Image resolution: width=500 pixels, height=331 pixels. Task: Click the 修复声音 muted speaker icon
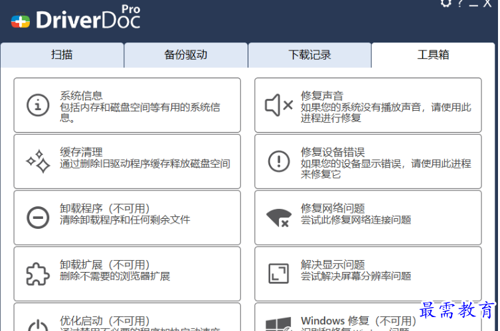[279, 105]
